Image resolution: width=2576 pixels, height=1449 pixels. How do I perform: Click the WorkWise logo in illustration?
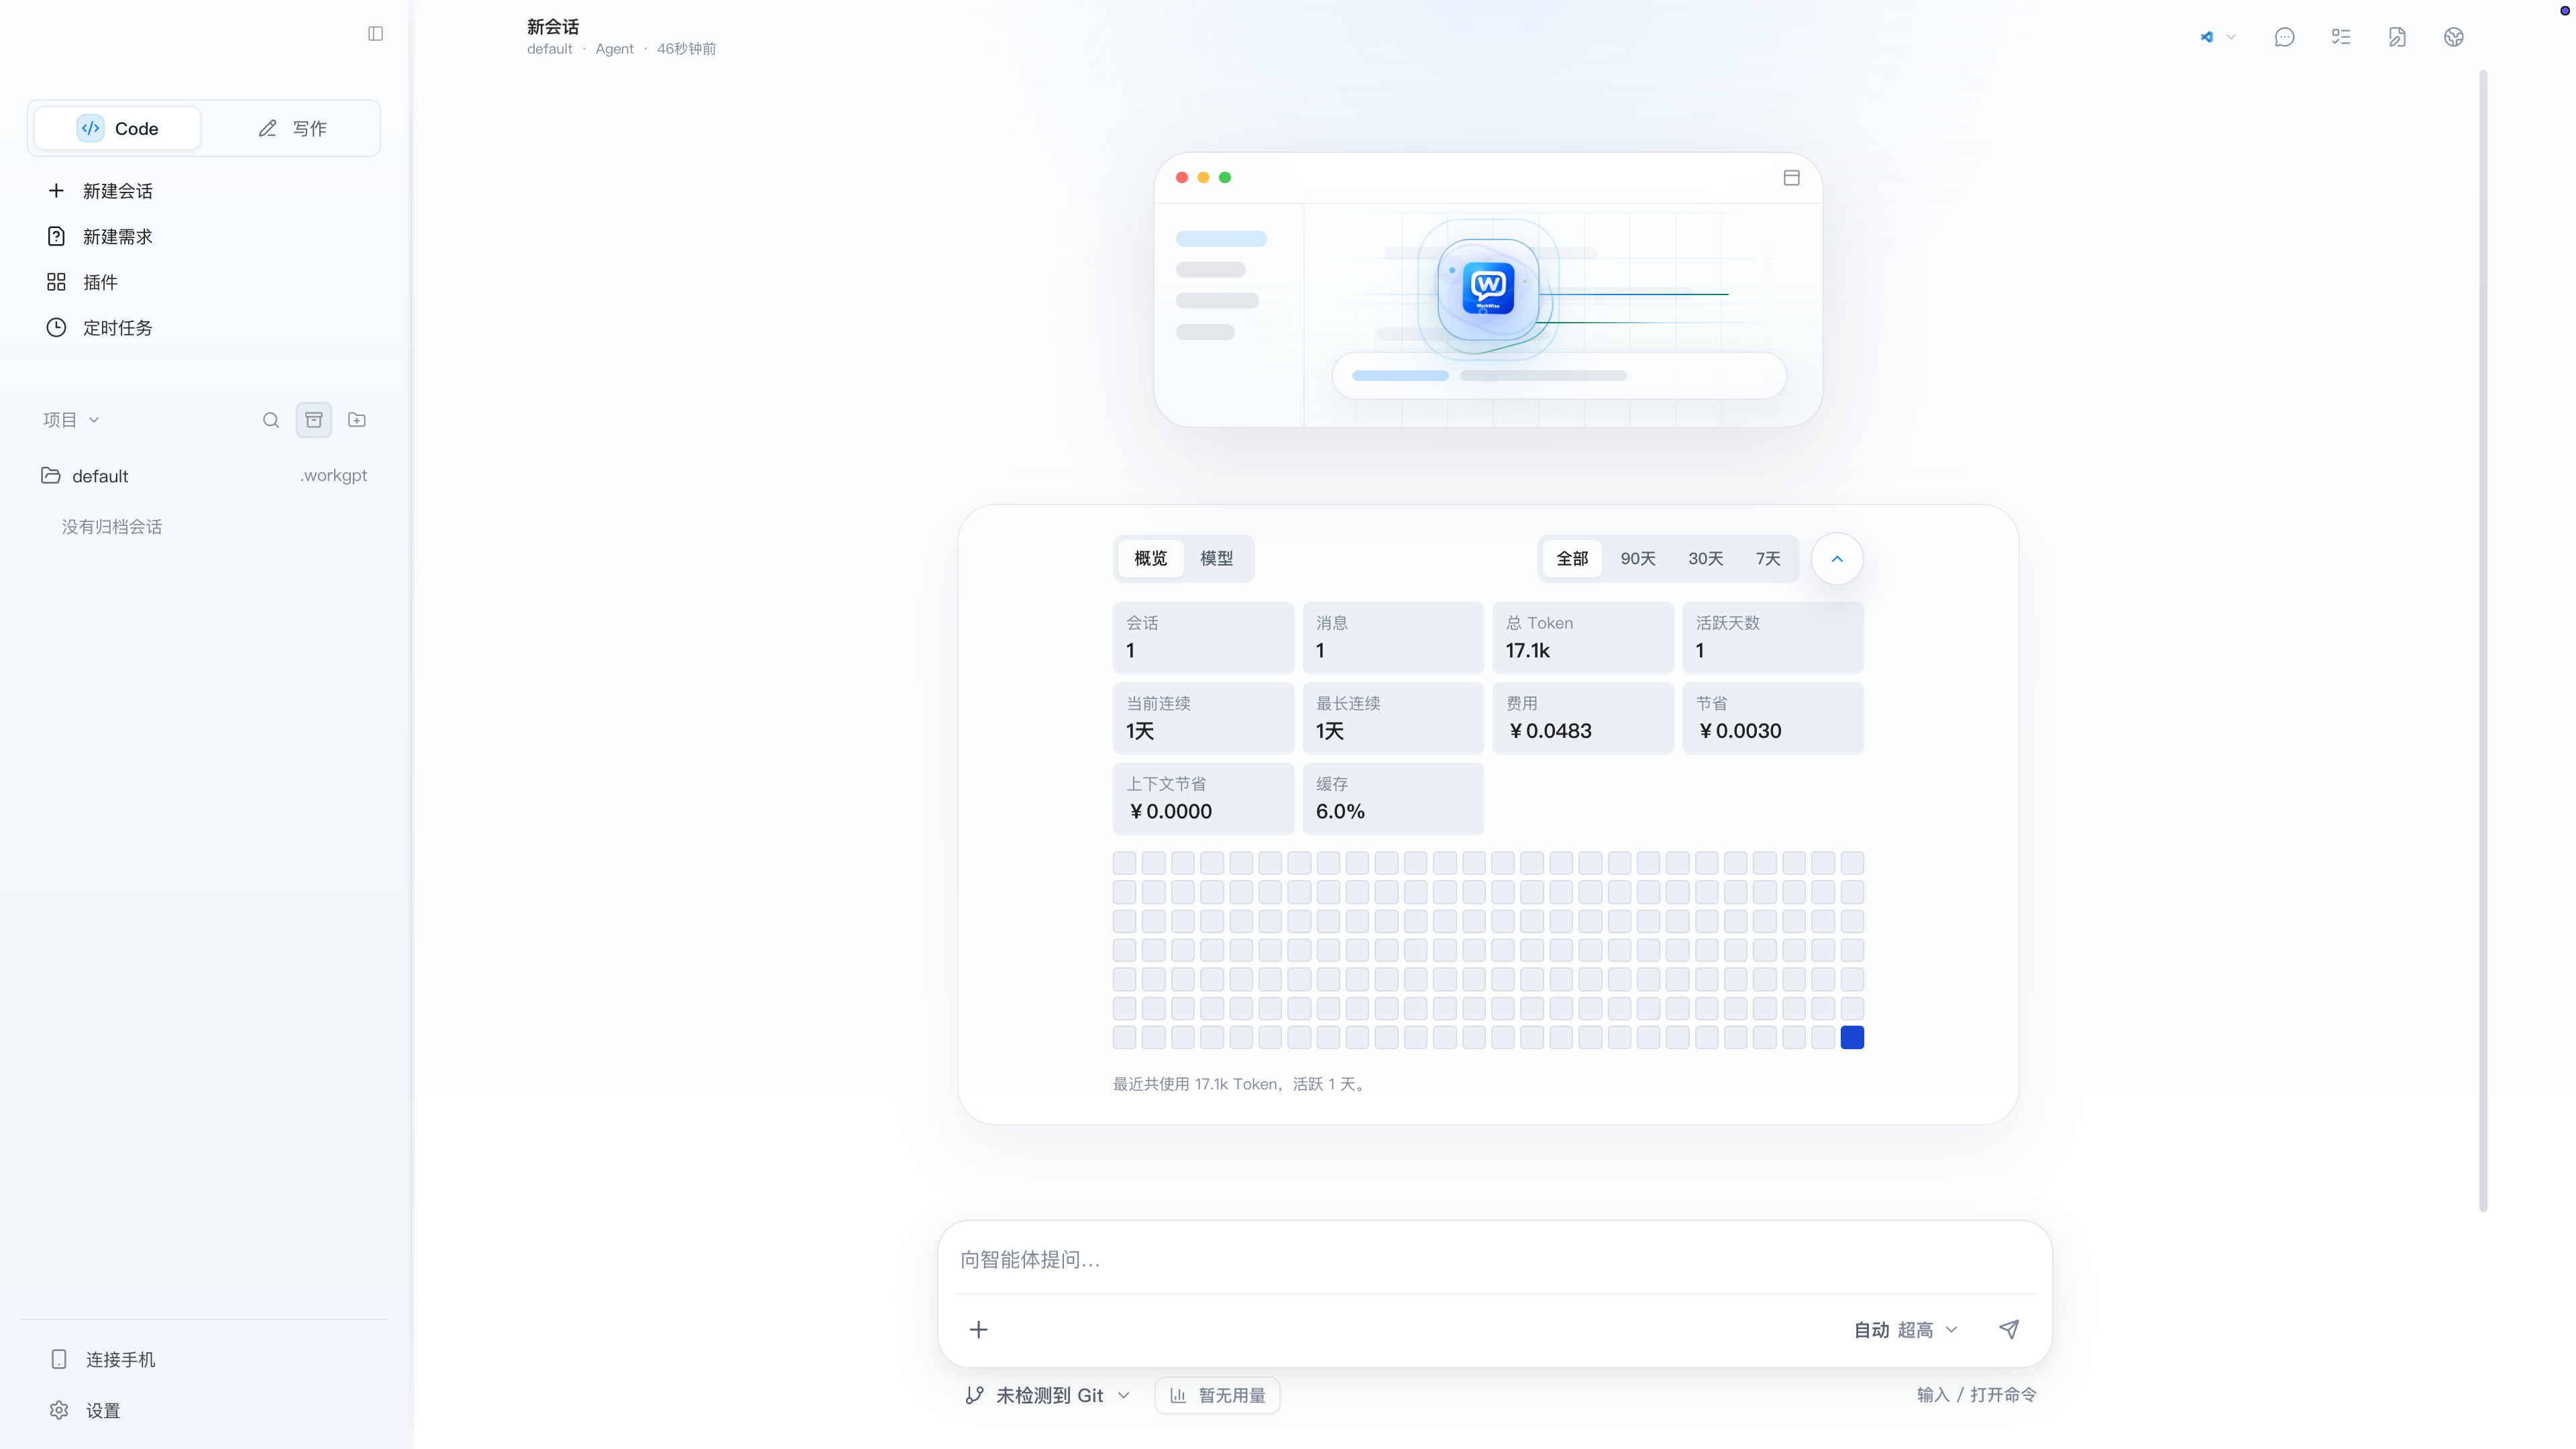[1488, 288]
